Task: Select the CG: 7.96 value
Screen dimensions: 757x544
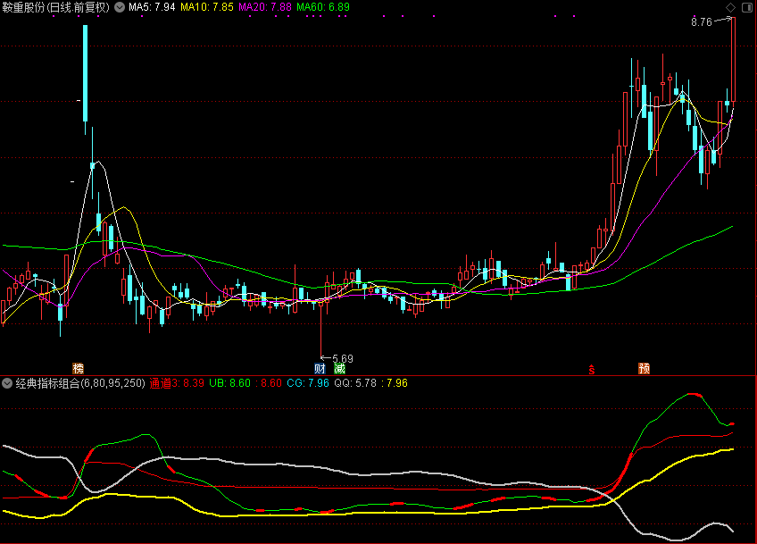Action: [x=307, y=383]
